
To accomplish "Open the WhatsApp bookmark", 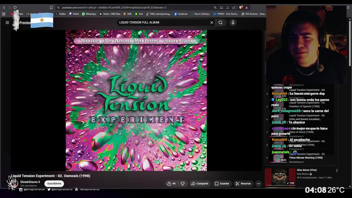I will (x=89, y=14).
